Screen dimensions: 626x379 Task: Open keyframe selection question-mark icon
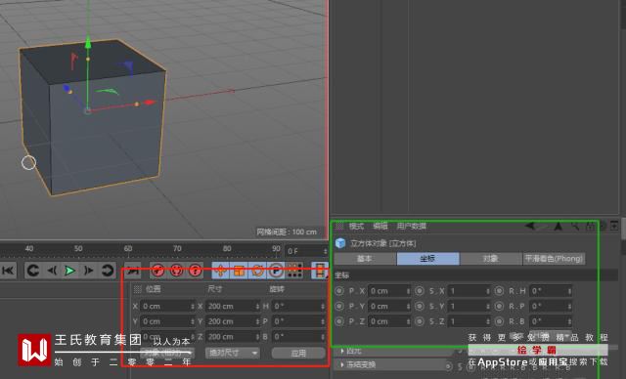[x=196, y=271]
